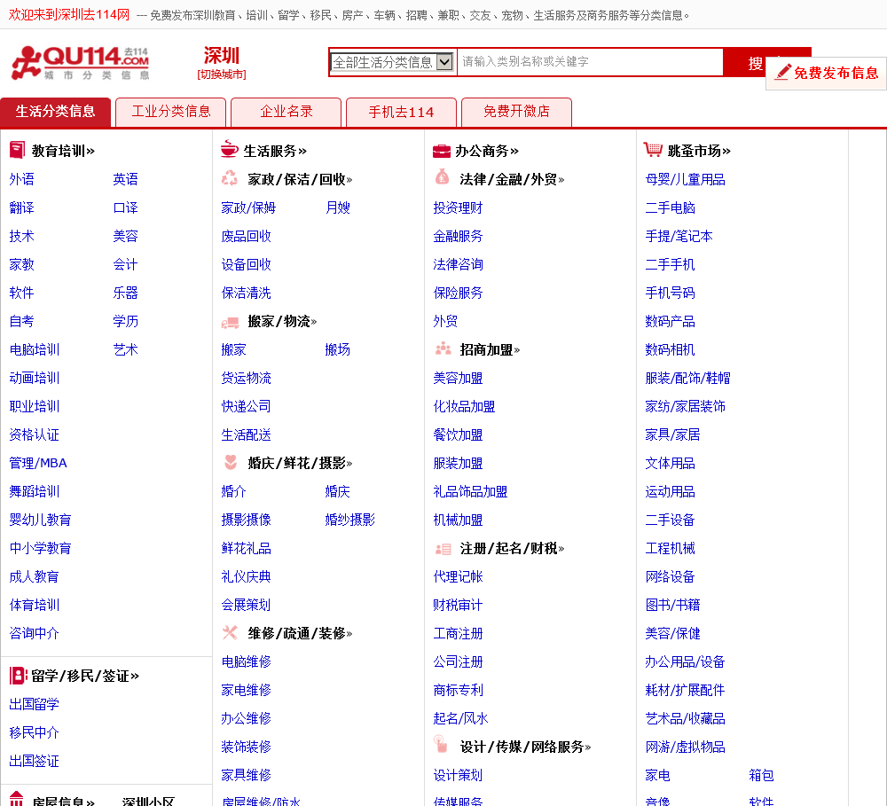Click the ID card icon beside 注册/起名/财税
This screenshot has width=887, height=806.
[443, 549]
